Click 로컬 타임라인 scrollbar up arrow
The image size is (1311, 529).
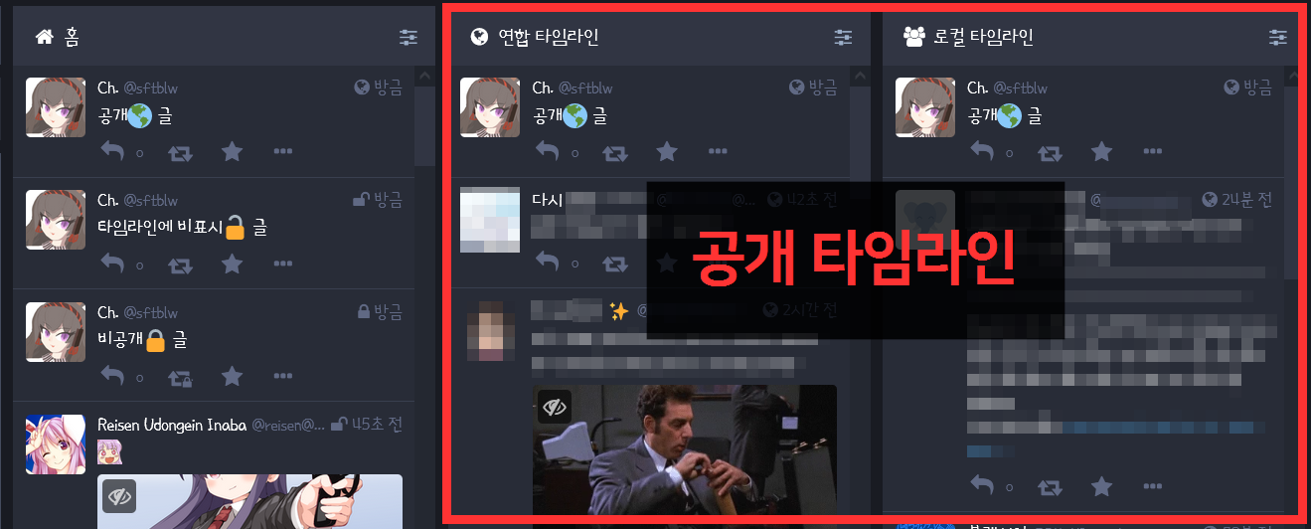(x=1290, y=76)
